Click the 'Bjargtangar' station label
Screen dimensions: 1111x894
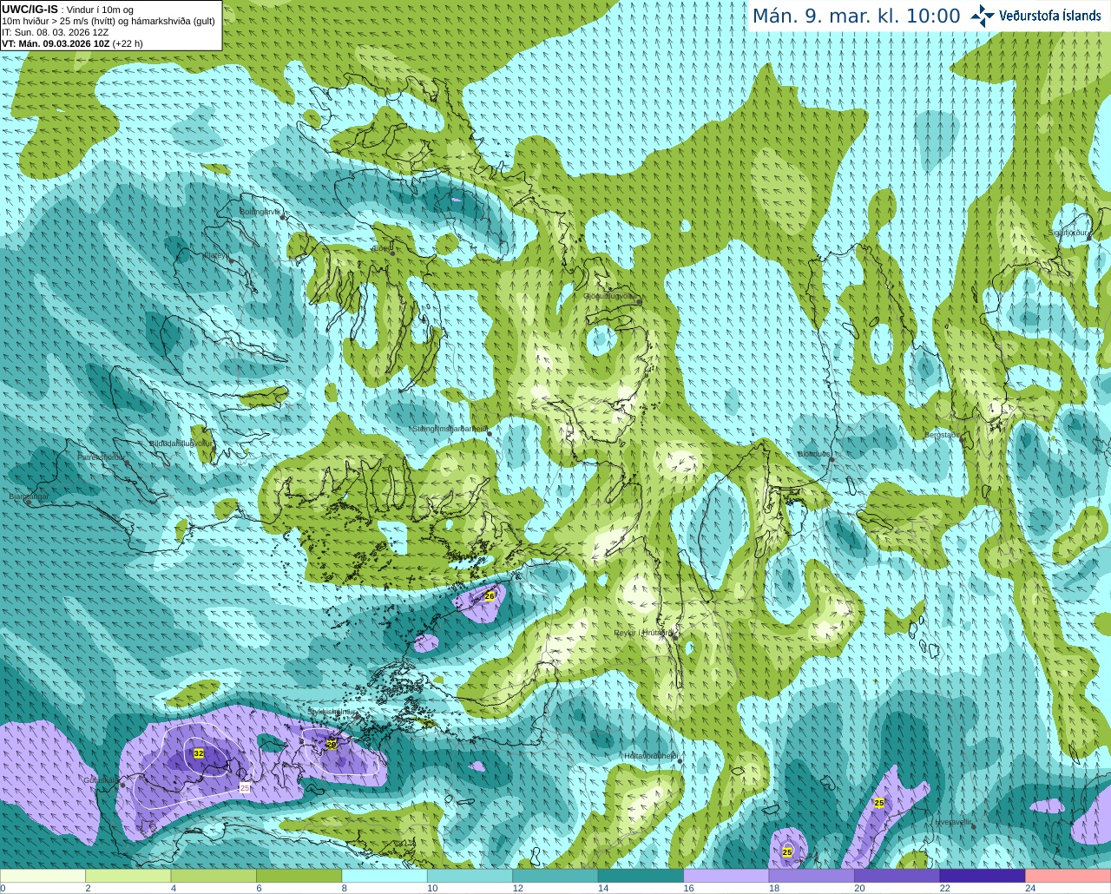pyautogui.click(x=29, y=496)
